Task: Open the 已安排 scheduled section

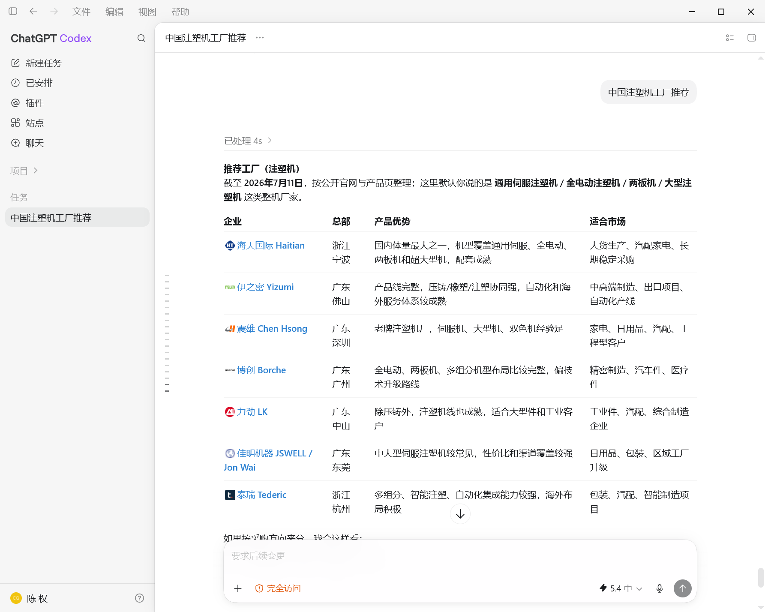Action: (77, 83)
